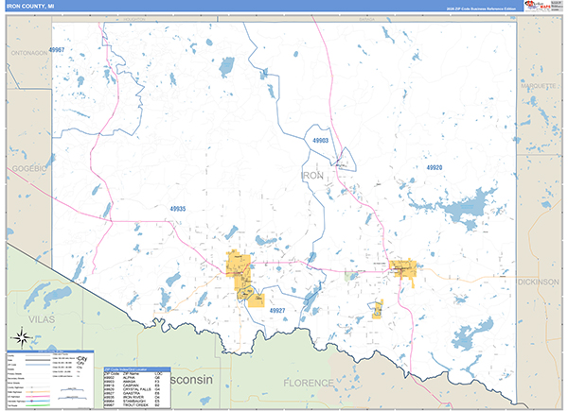Screen dimensions: 568x411
Task: Click the IRON RIVER row in the ZIP table
Action: [137, 397]
